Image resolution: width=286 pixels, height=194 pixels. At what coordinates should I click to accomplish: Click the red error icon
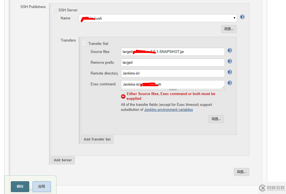(123, 96)
